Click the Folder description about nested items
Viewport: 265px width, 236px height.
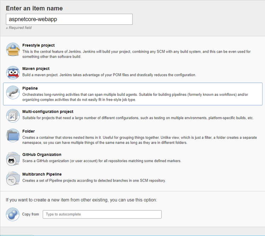[x=140, y=140]
